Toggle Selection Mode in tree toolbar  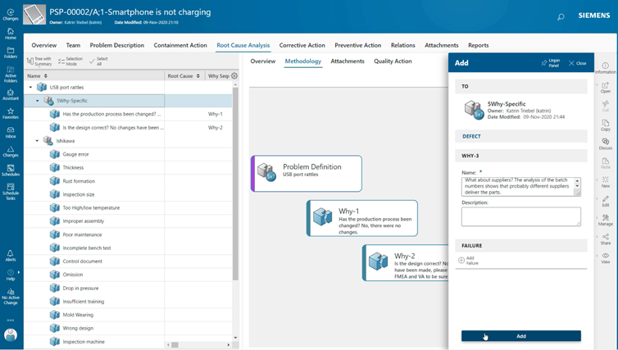[x=70, y=61]
